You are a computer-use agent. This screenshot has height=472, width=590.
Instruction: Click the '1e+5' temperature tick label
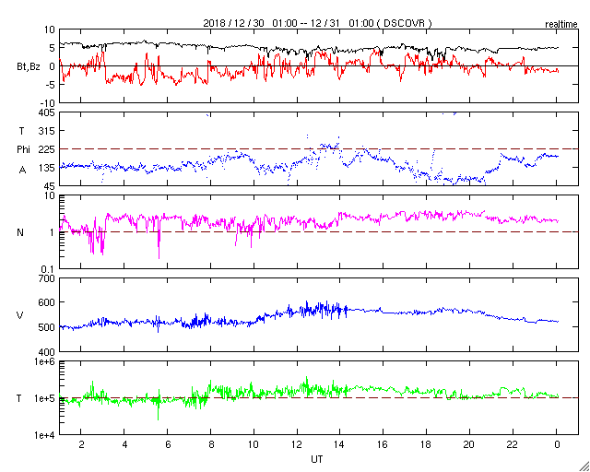[x=46, y=398]
